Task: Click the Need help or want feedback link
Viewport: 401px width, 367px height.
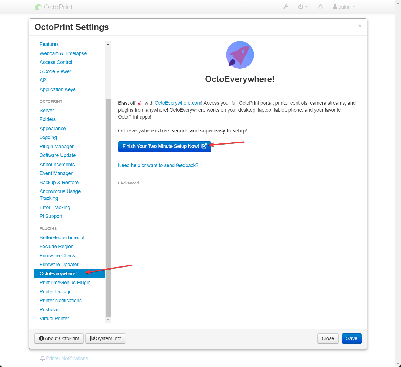Action: pos(158,165)
